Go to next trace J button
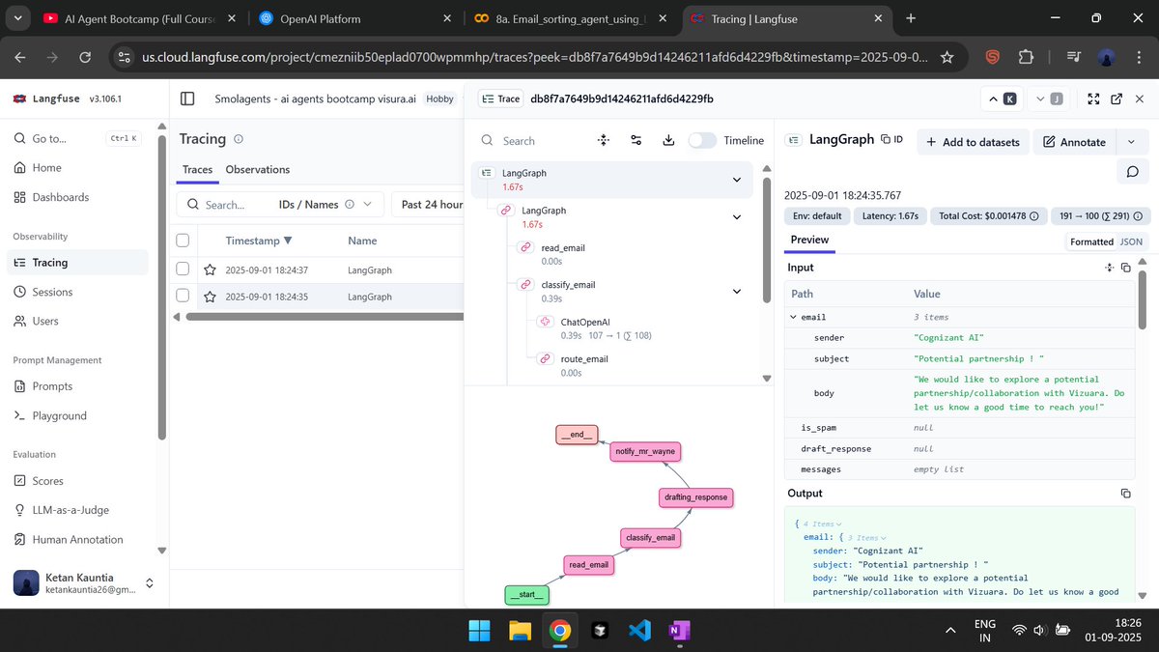This screenshot has height=652, width=1159. 1047,99
